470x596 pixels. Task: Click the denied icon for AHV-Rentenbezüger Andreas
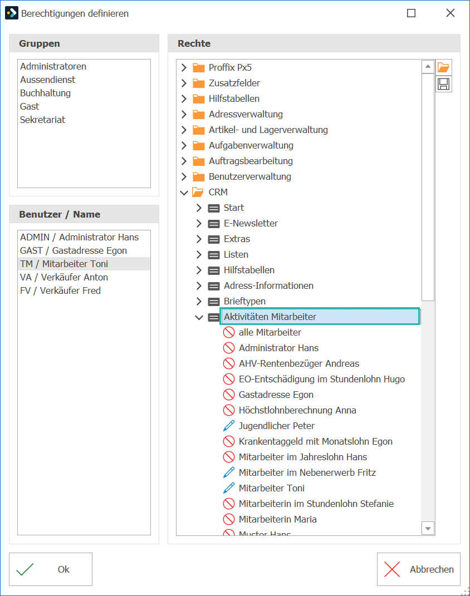click(228, 363)
